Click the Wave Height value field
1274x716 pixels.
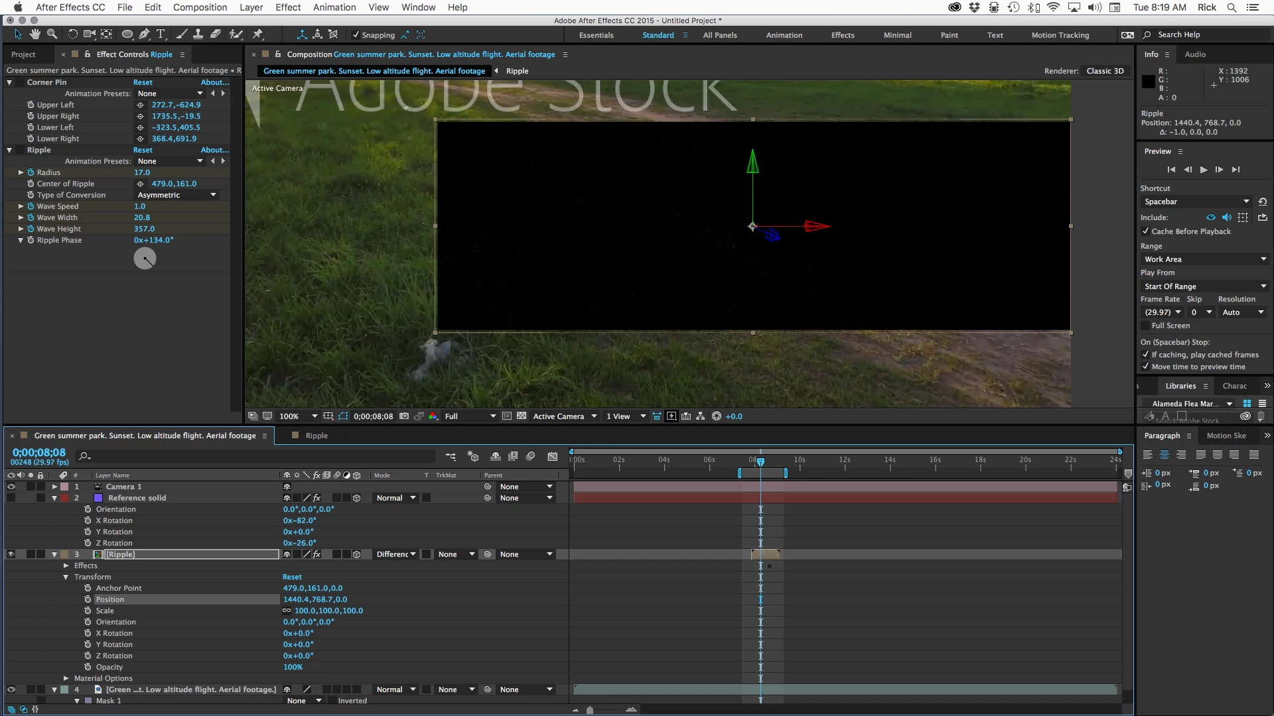(x=144, y=229)
